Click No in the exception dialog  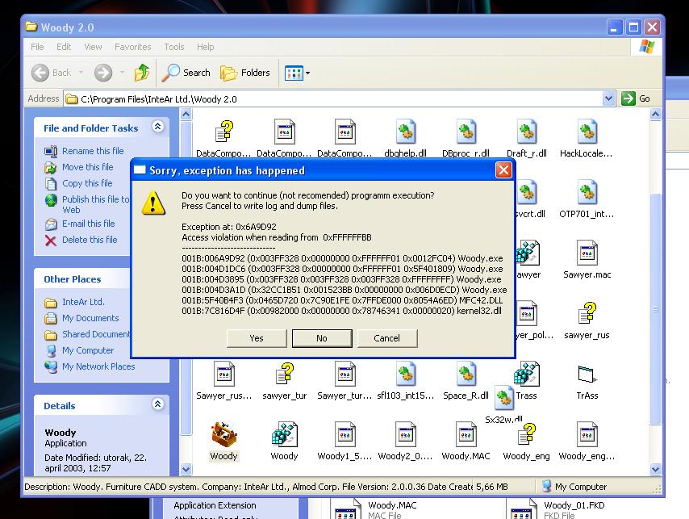322,338
